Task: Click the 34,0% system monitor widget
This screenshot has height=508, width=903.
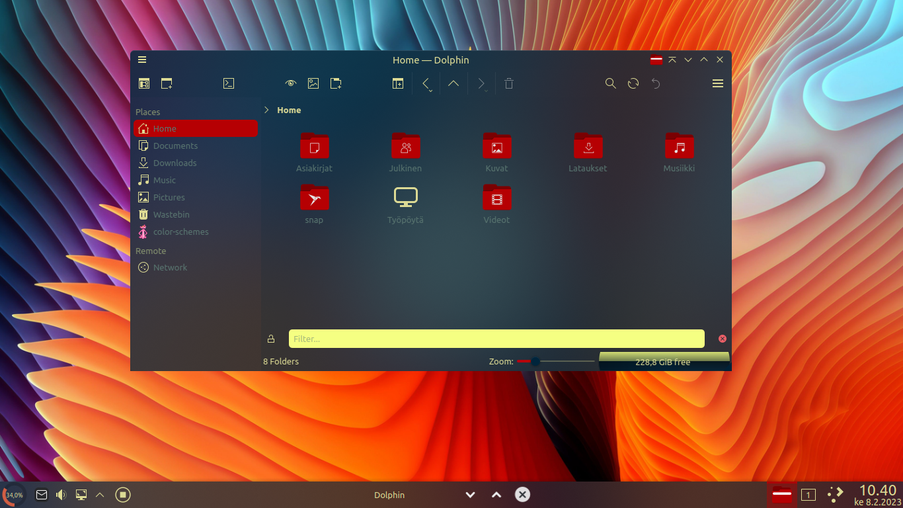Action: coord(15,495)
